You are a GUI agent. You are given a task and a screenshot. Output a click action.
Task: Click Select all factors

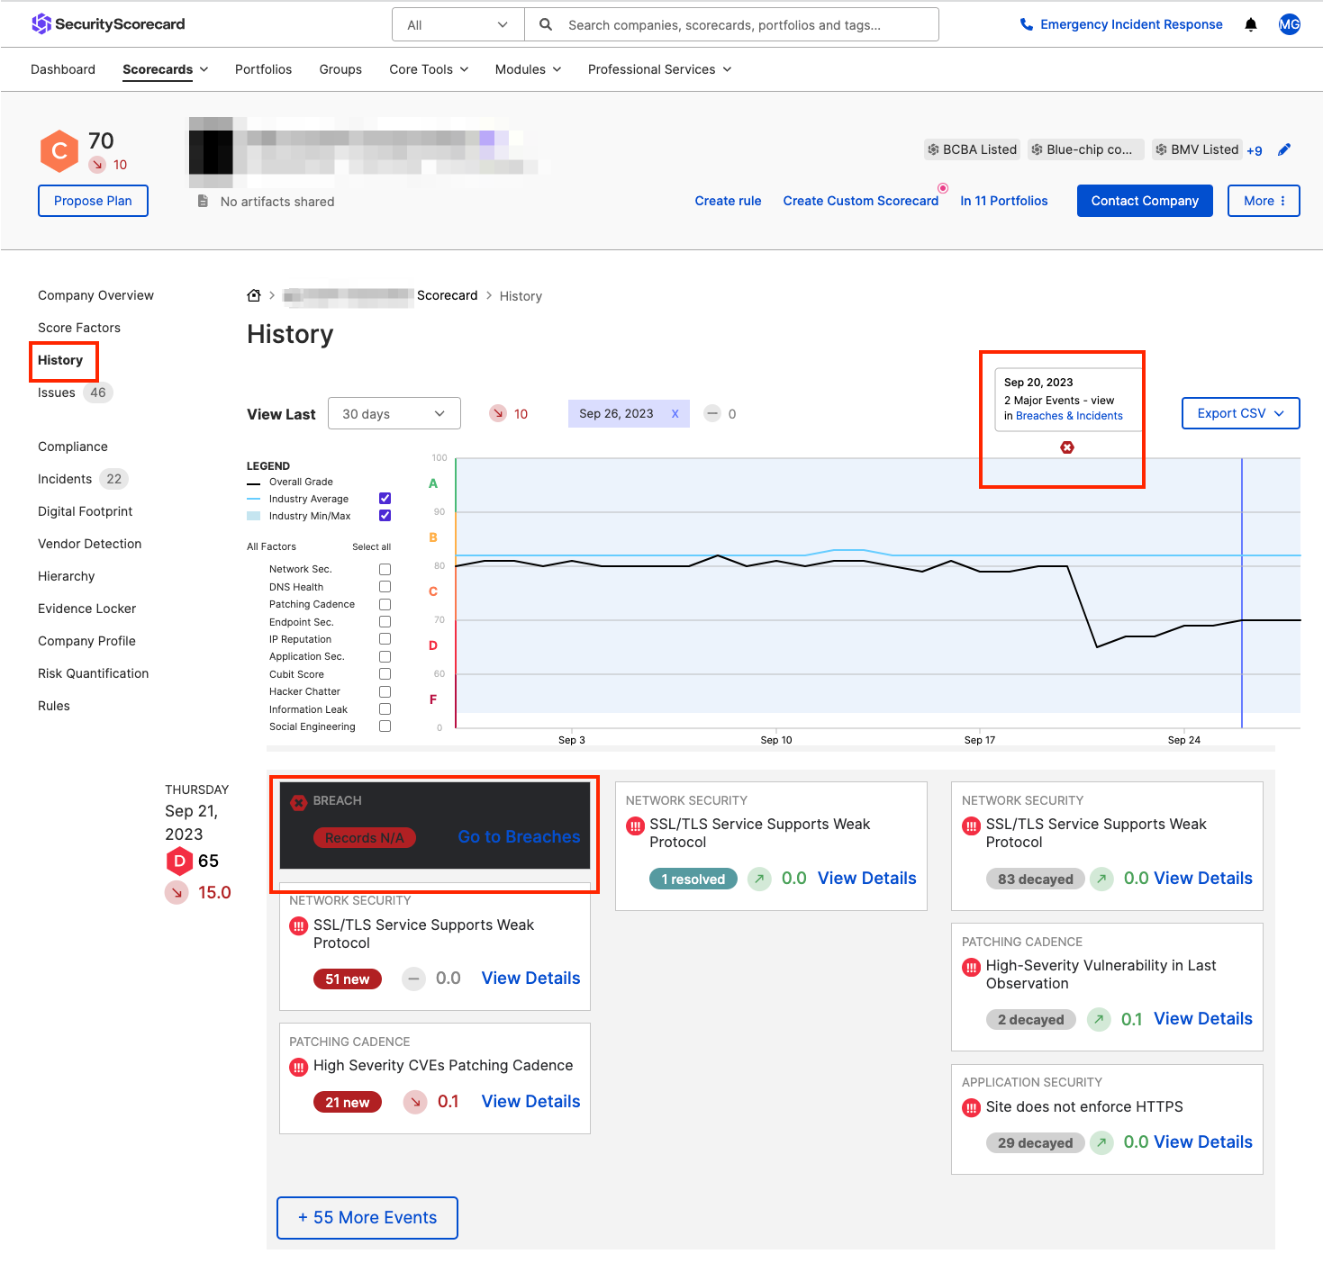[371, 546]
